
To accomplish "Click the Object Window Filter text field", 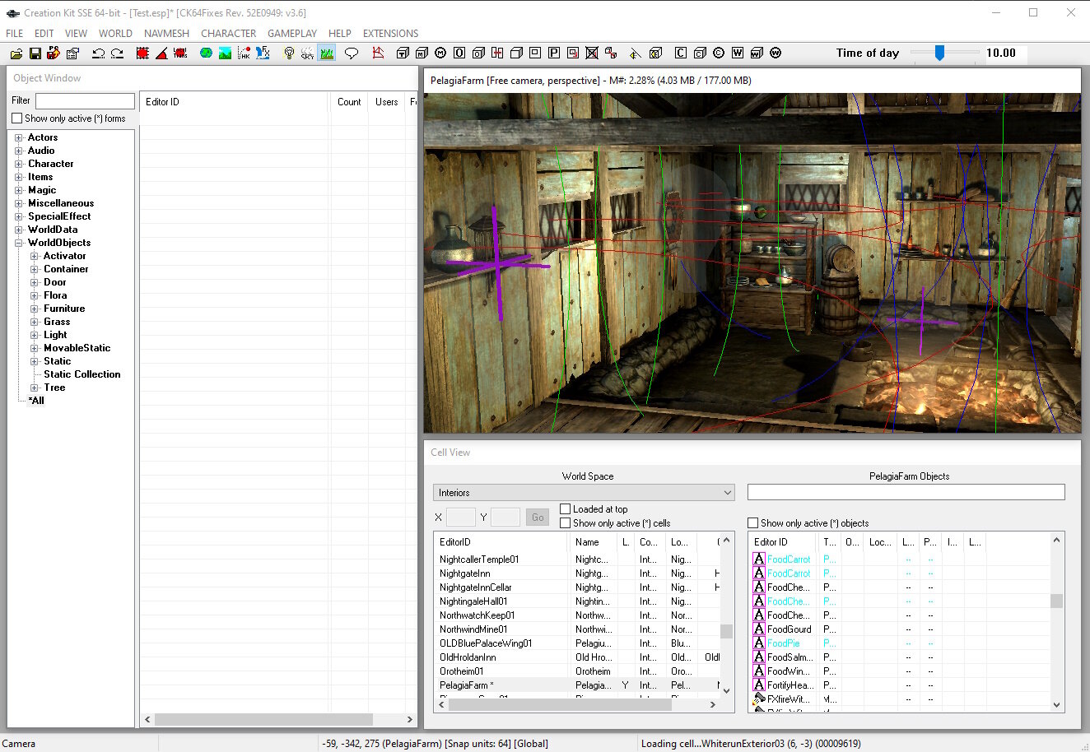I will [x=85, y=100].
